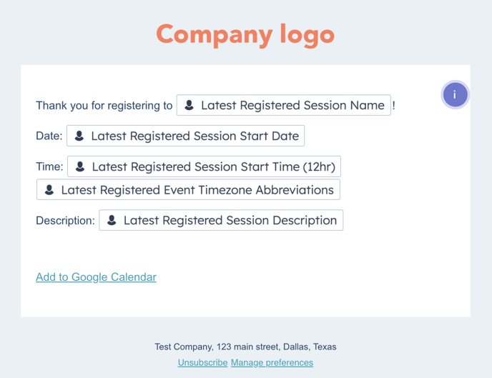
Task: Click the Unsubscribe link
Action: click(x=202, y=362)
